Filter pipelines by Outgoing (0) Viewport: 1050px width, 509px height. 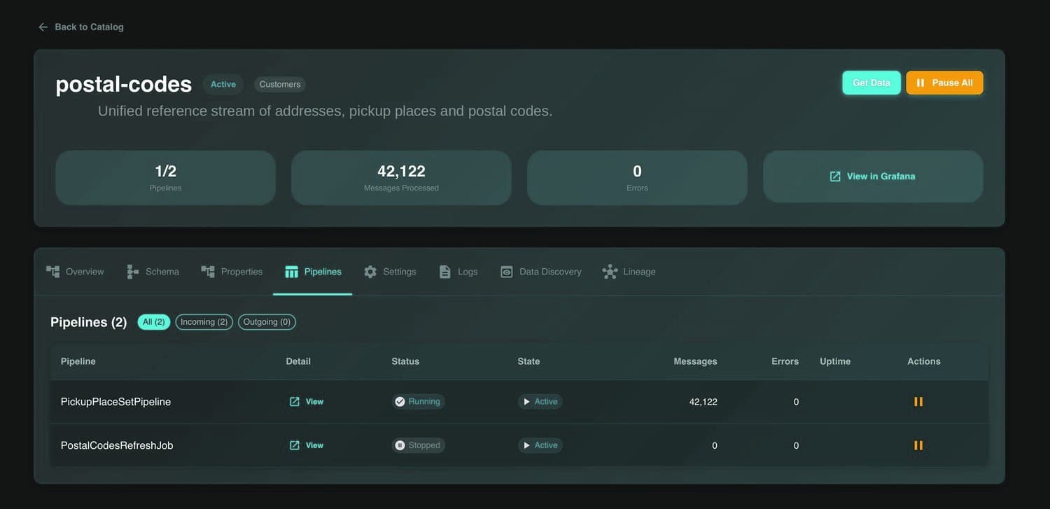[267, 322]
